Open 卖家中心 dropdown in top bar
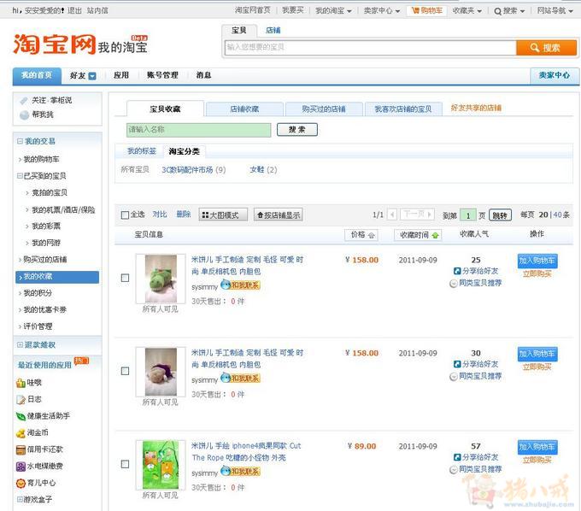 tap(382, 11)
